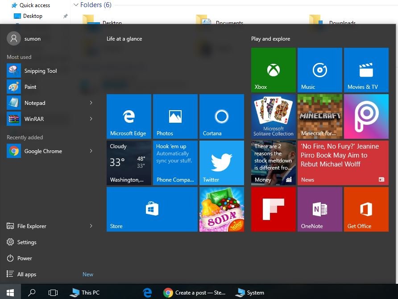Switch to System taskbar window
This screenshot has height=299, width=398.
pyautogui.click(x=250, y=292)
